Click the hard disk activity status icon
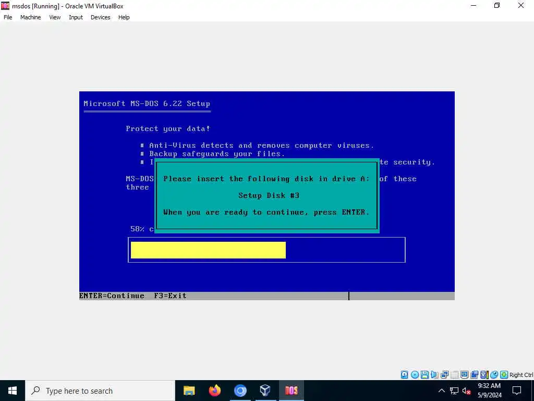This screenshot has width=534, height=401. coord(404,375)
